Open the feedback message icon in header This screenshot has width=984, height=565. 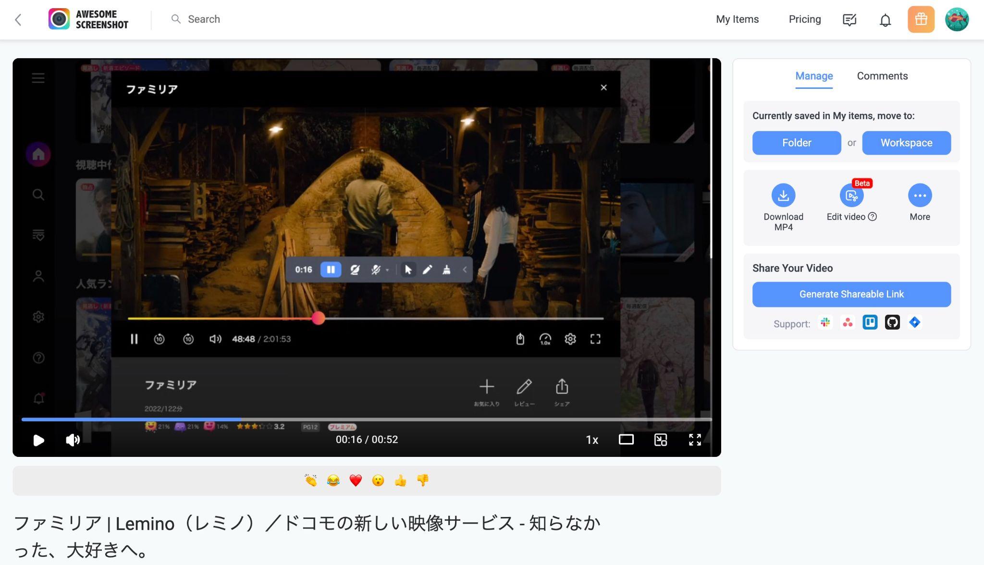pyautogui.click(x=849, y=20)
